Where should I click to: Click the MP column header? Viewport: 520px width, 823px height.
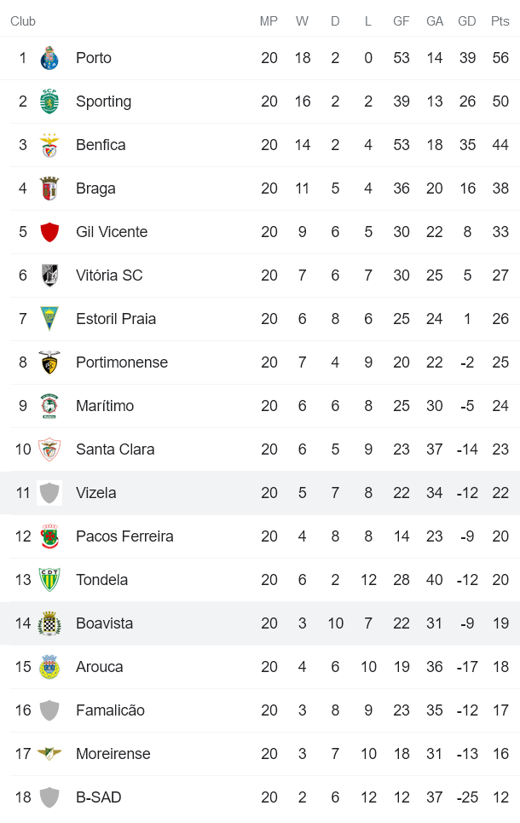[x=269, y=21]
